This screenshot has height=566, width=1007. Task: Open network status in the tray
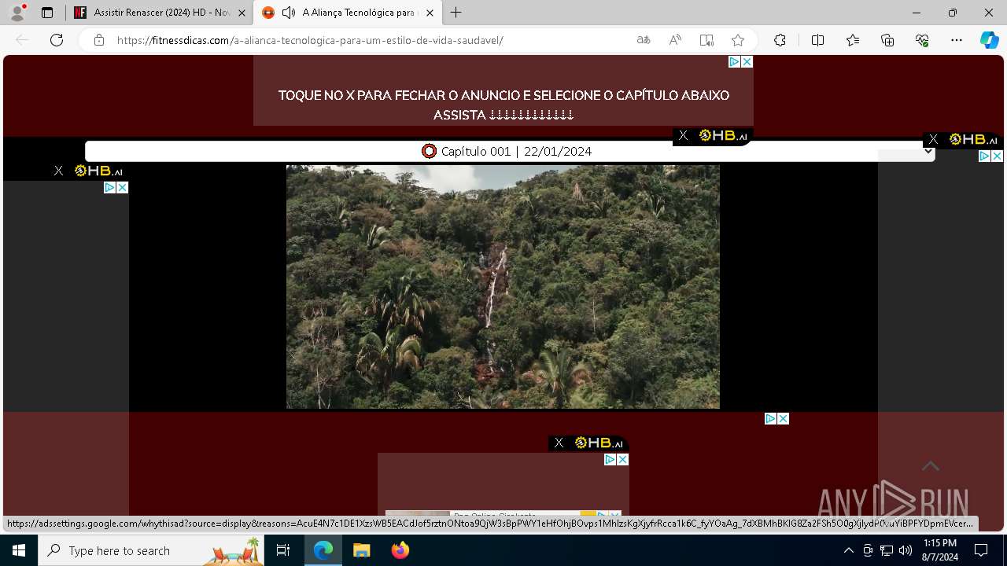[887, 550]
